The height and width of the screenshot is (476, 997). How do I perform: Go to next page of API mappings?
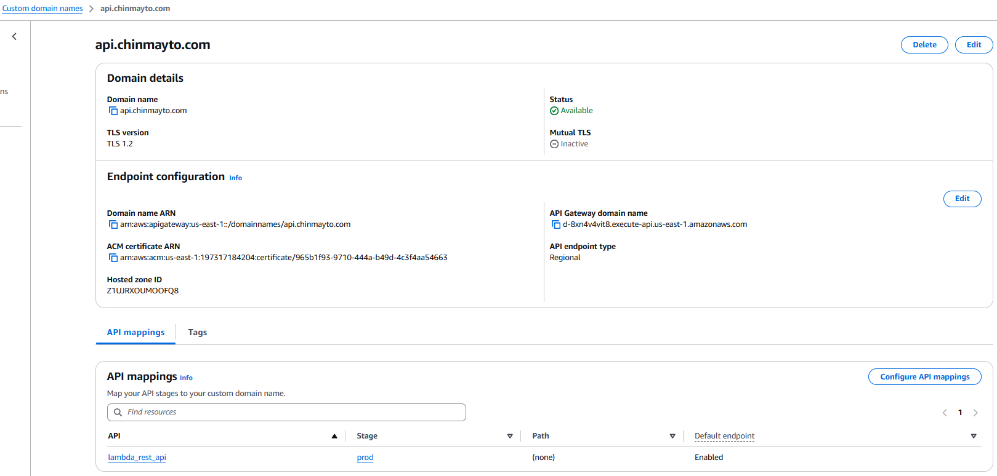pos(975,413)
